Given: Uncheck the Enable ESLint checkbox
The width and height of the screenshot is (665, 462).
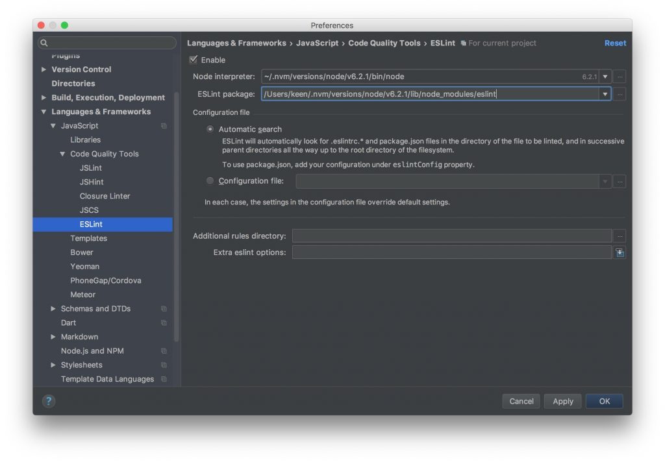Looking at the screenshot, I should (194, 60).
